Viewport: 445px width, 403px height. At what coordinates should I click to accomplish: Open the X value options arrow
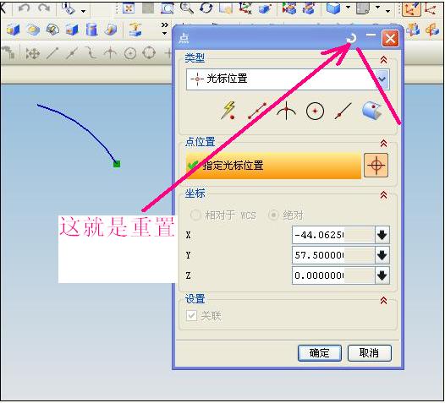tap(382, 235)
